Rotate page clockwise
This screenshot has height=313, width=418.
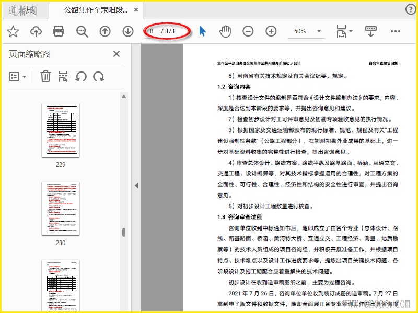[99, 77]
